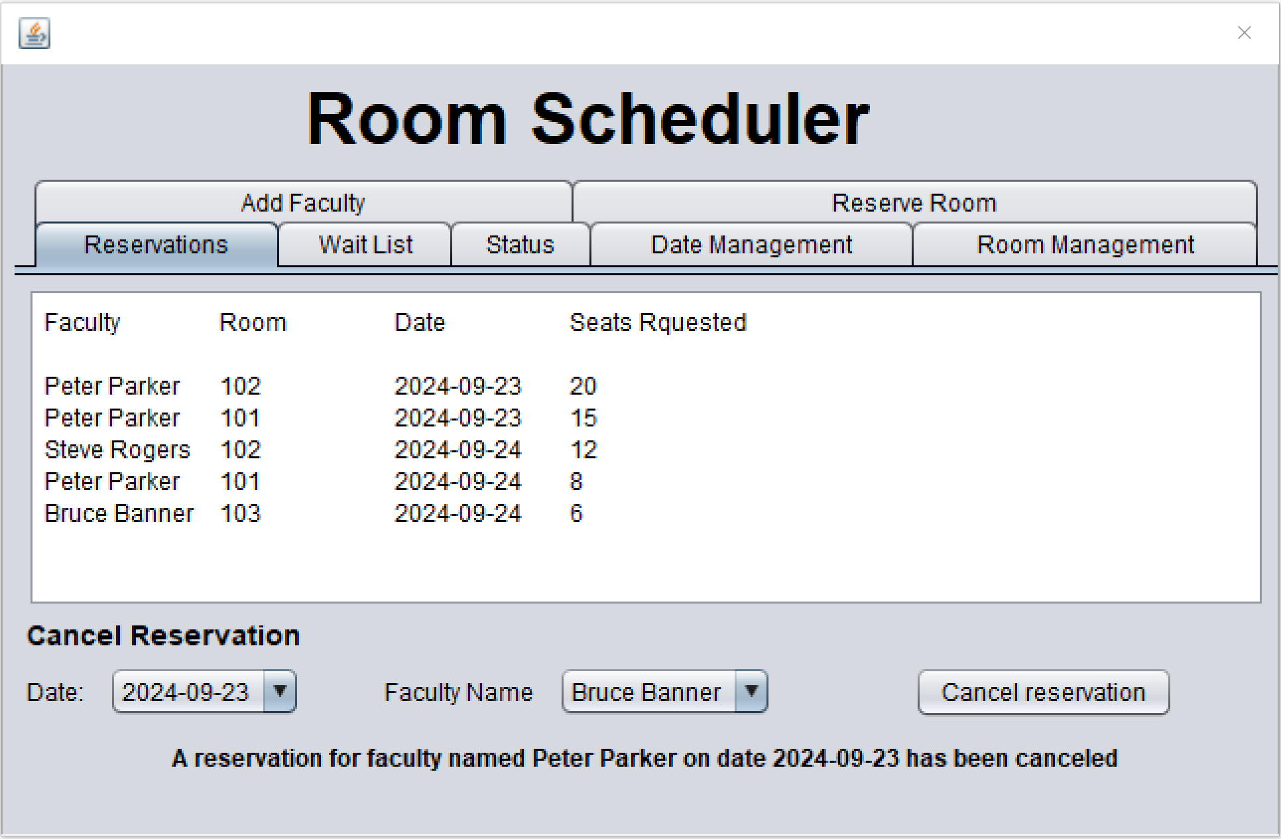This screenshot has height=839, width=1281.
Task: Open the Add Faculty tab
Action: tap(303, 203)
